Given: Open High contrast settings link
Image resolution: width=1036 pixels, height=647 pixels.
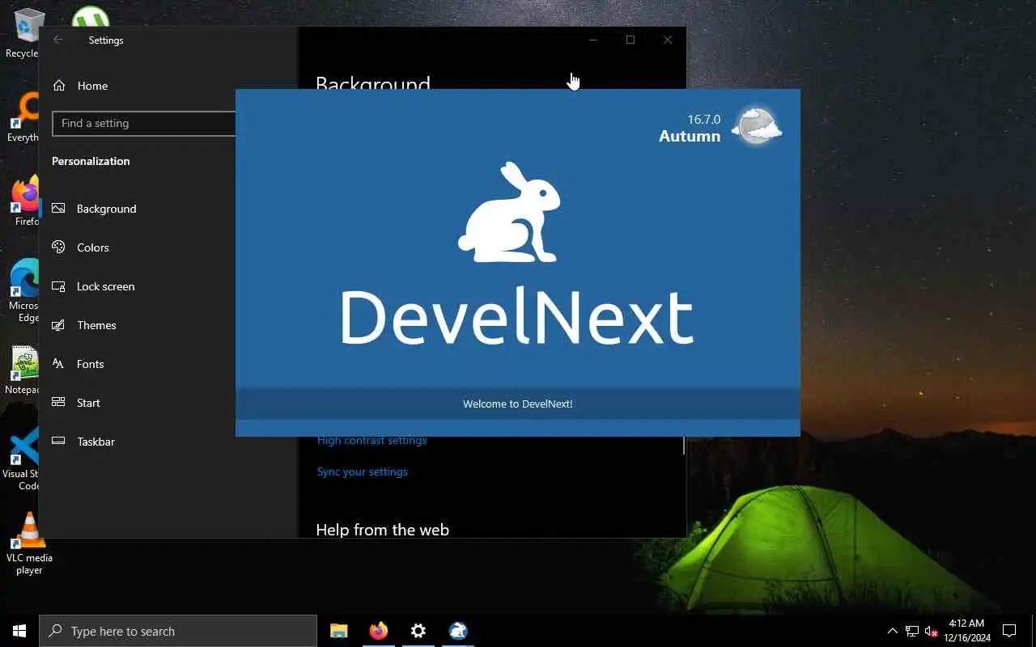Looking at the screenshot, I should click(x=372, y=441).
